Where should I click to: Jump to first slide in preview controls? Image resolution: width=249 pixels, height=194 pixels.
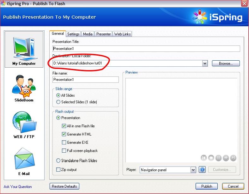point(204,158)
